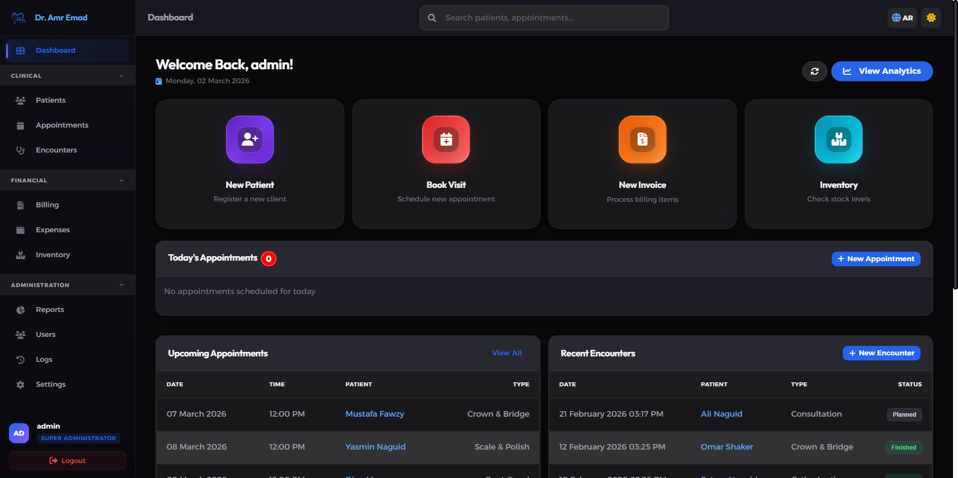Viewport: 958px width, 478px height.
Task: Open Patients from the sidebar
Action: tap(50, 100)
